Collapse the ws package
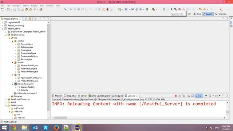233x131 pixels. (12, 75)
